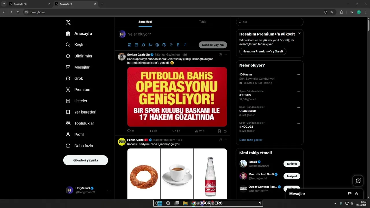Open volume control in system tray

click(x=351, y=203)
